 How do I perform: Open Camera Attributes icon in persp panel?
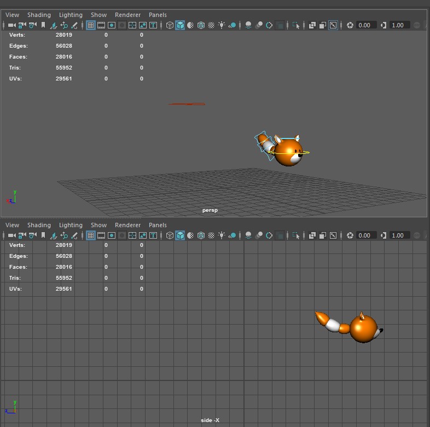[x=33, y=25]
